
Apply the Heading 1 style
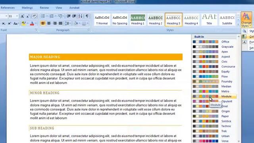tap(138, 20)
